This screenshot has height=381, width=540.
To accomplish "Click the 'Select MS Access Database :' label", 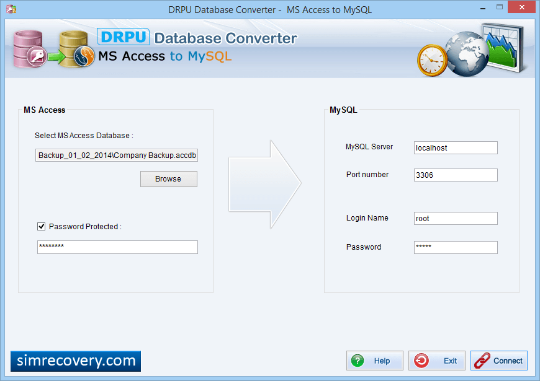I will tap(84, 136).
